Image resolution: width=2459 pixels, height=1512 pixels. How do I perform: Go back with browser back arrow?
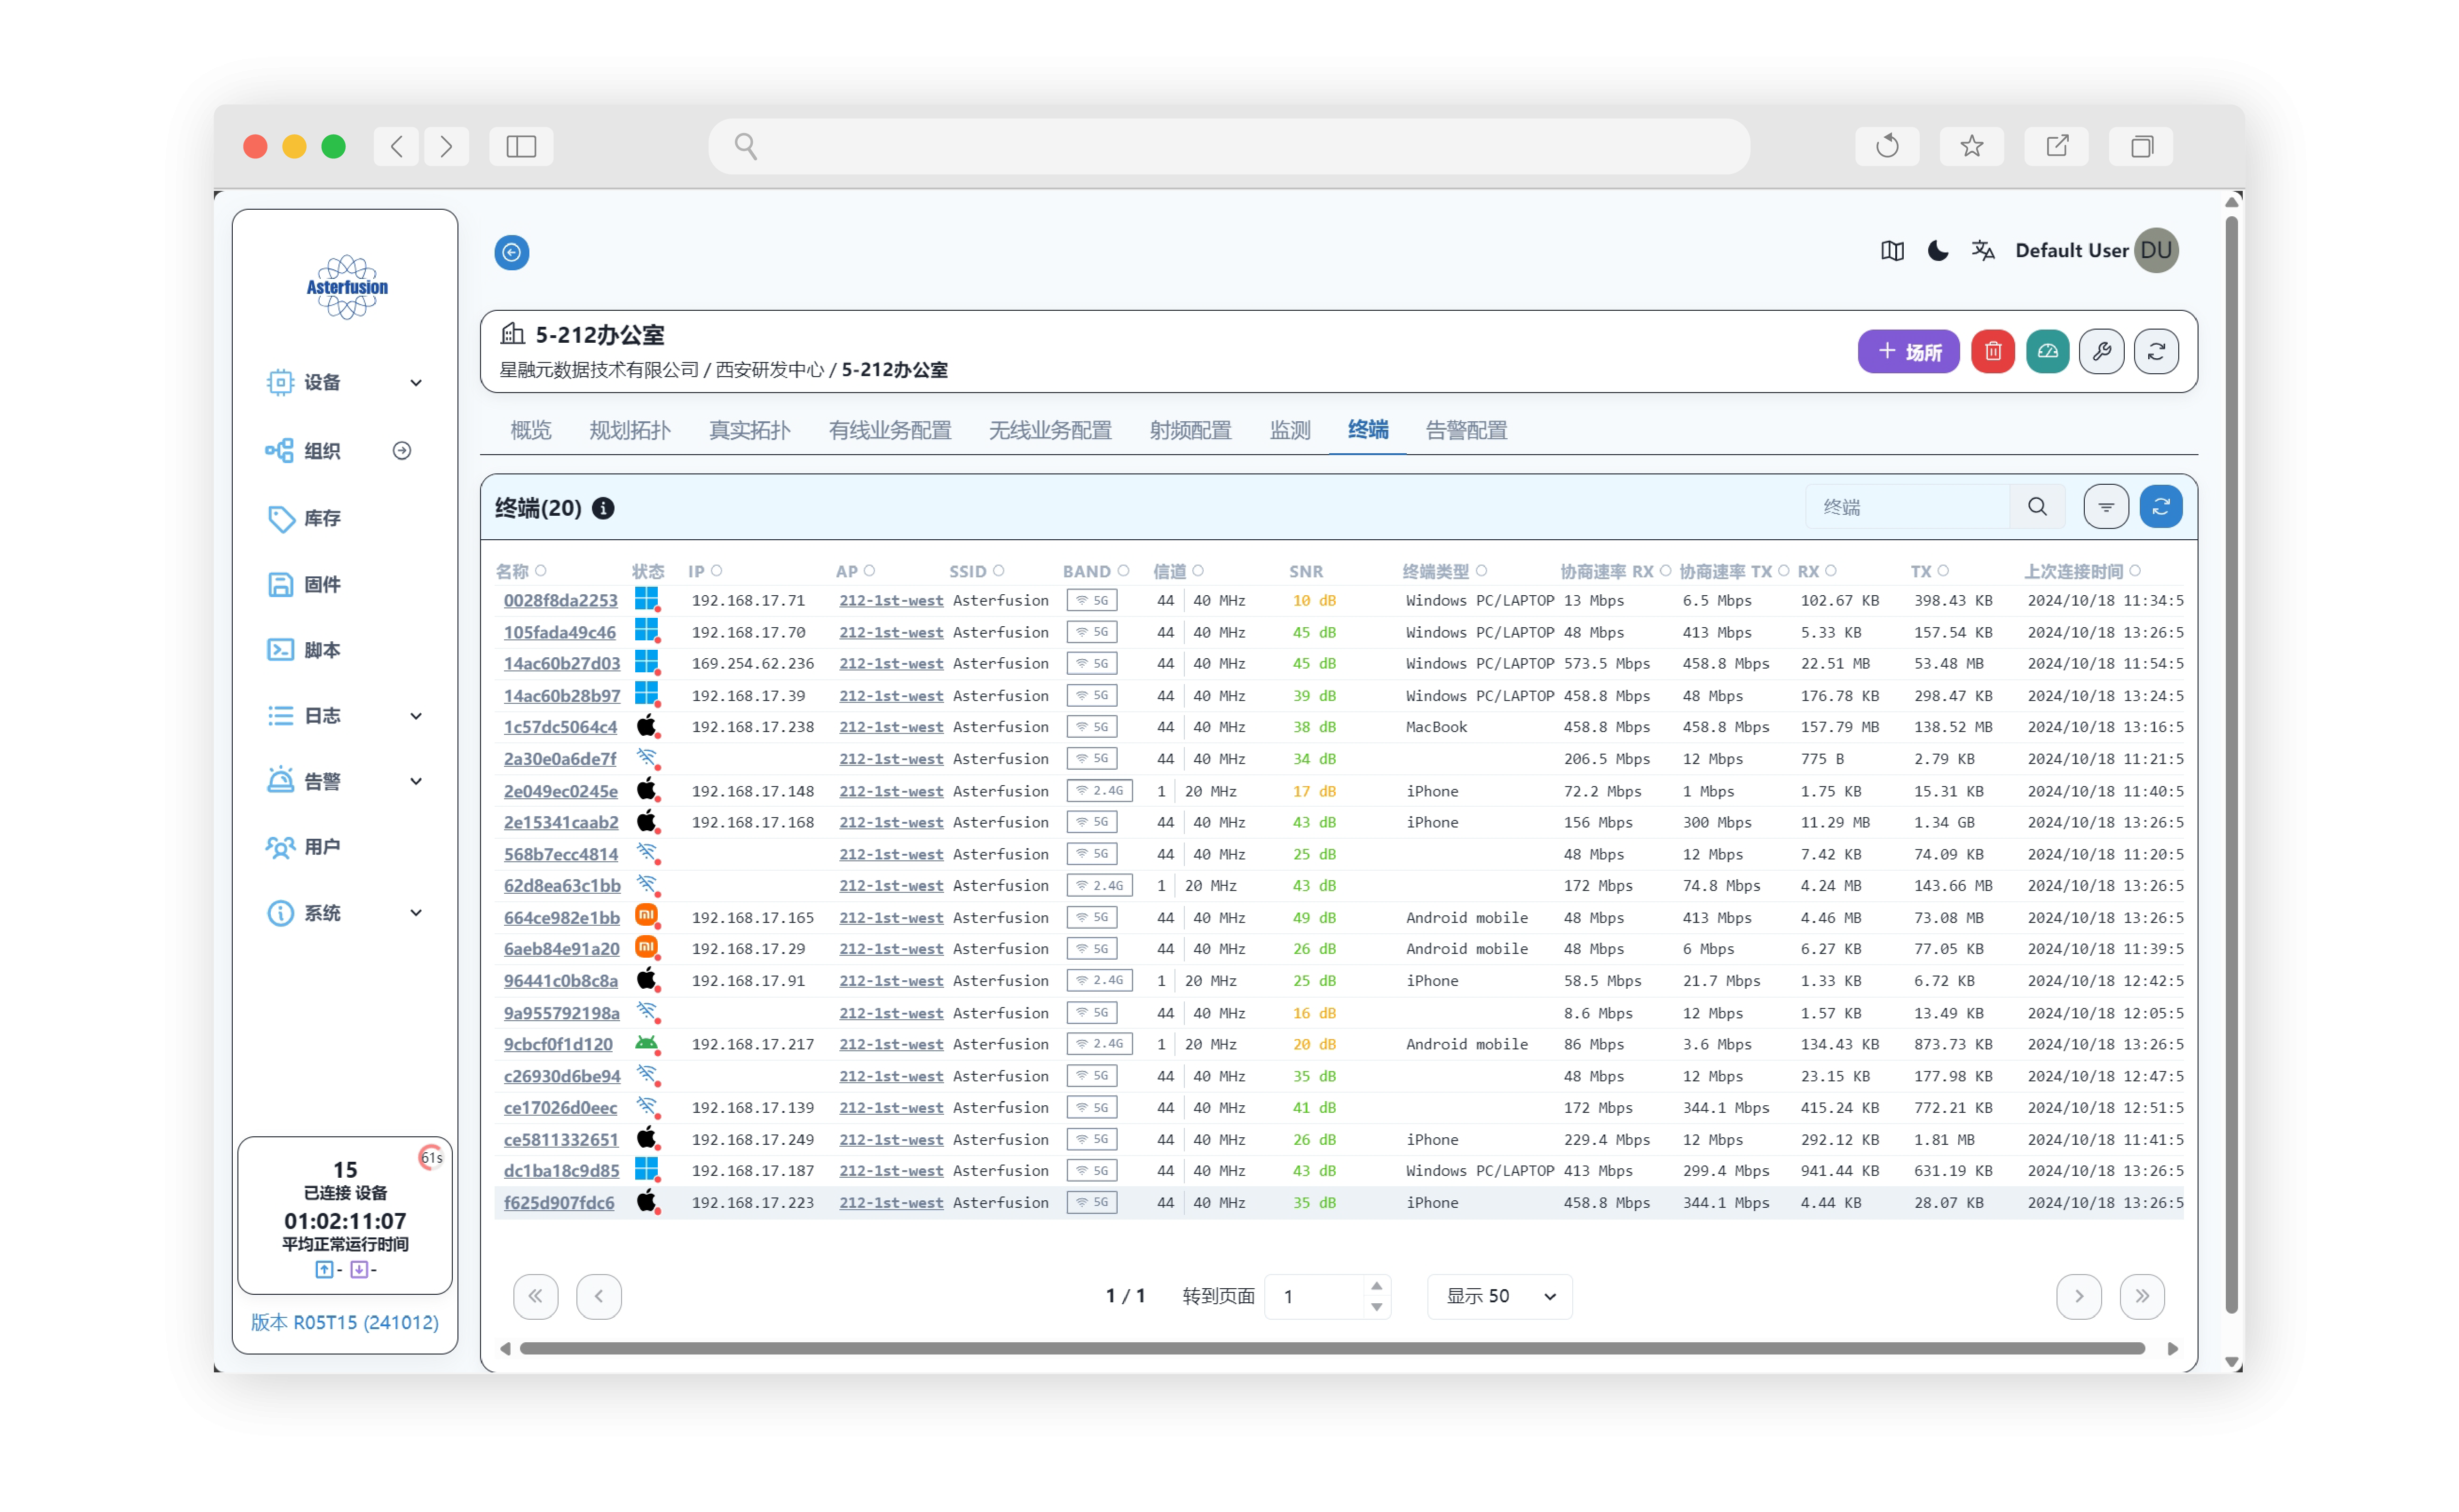397,147
